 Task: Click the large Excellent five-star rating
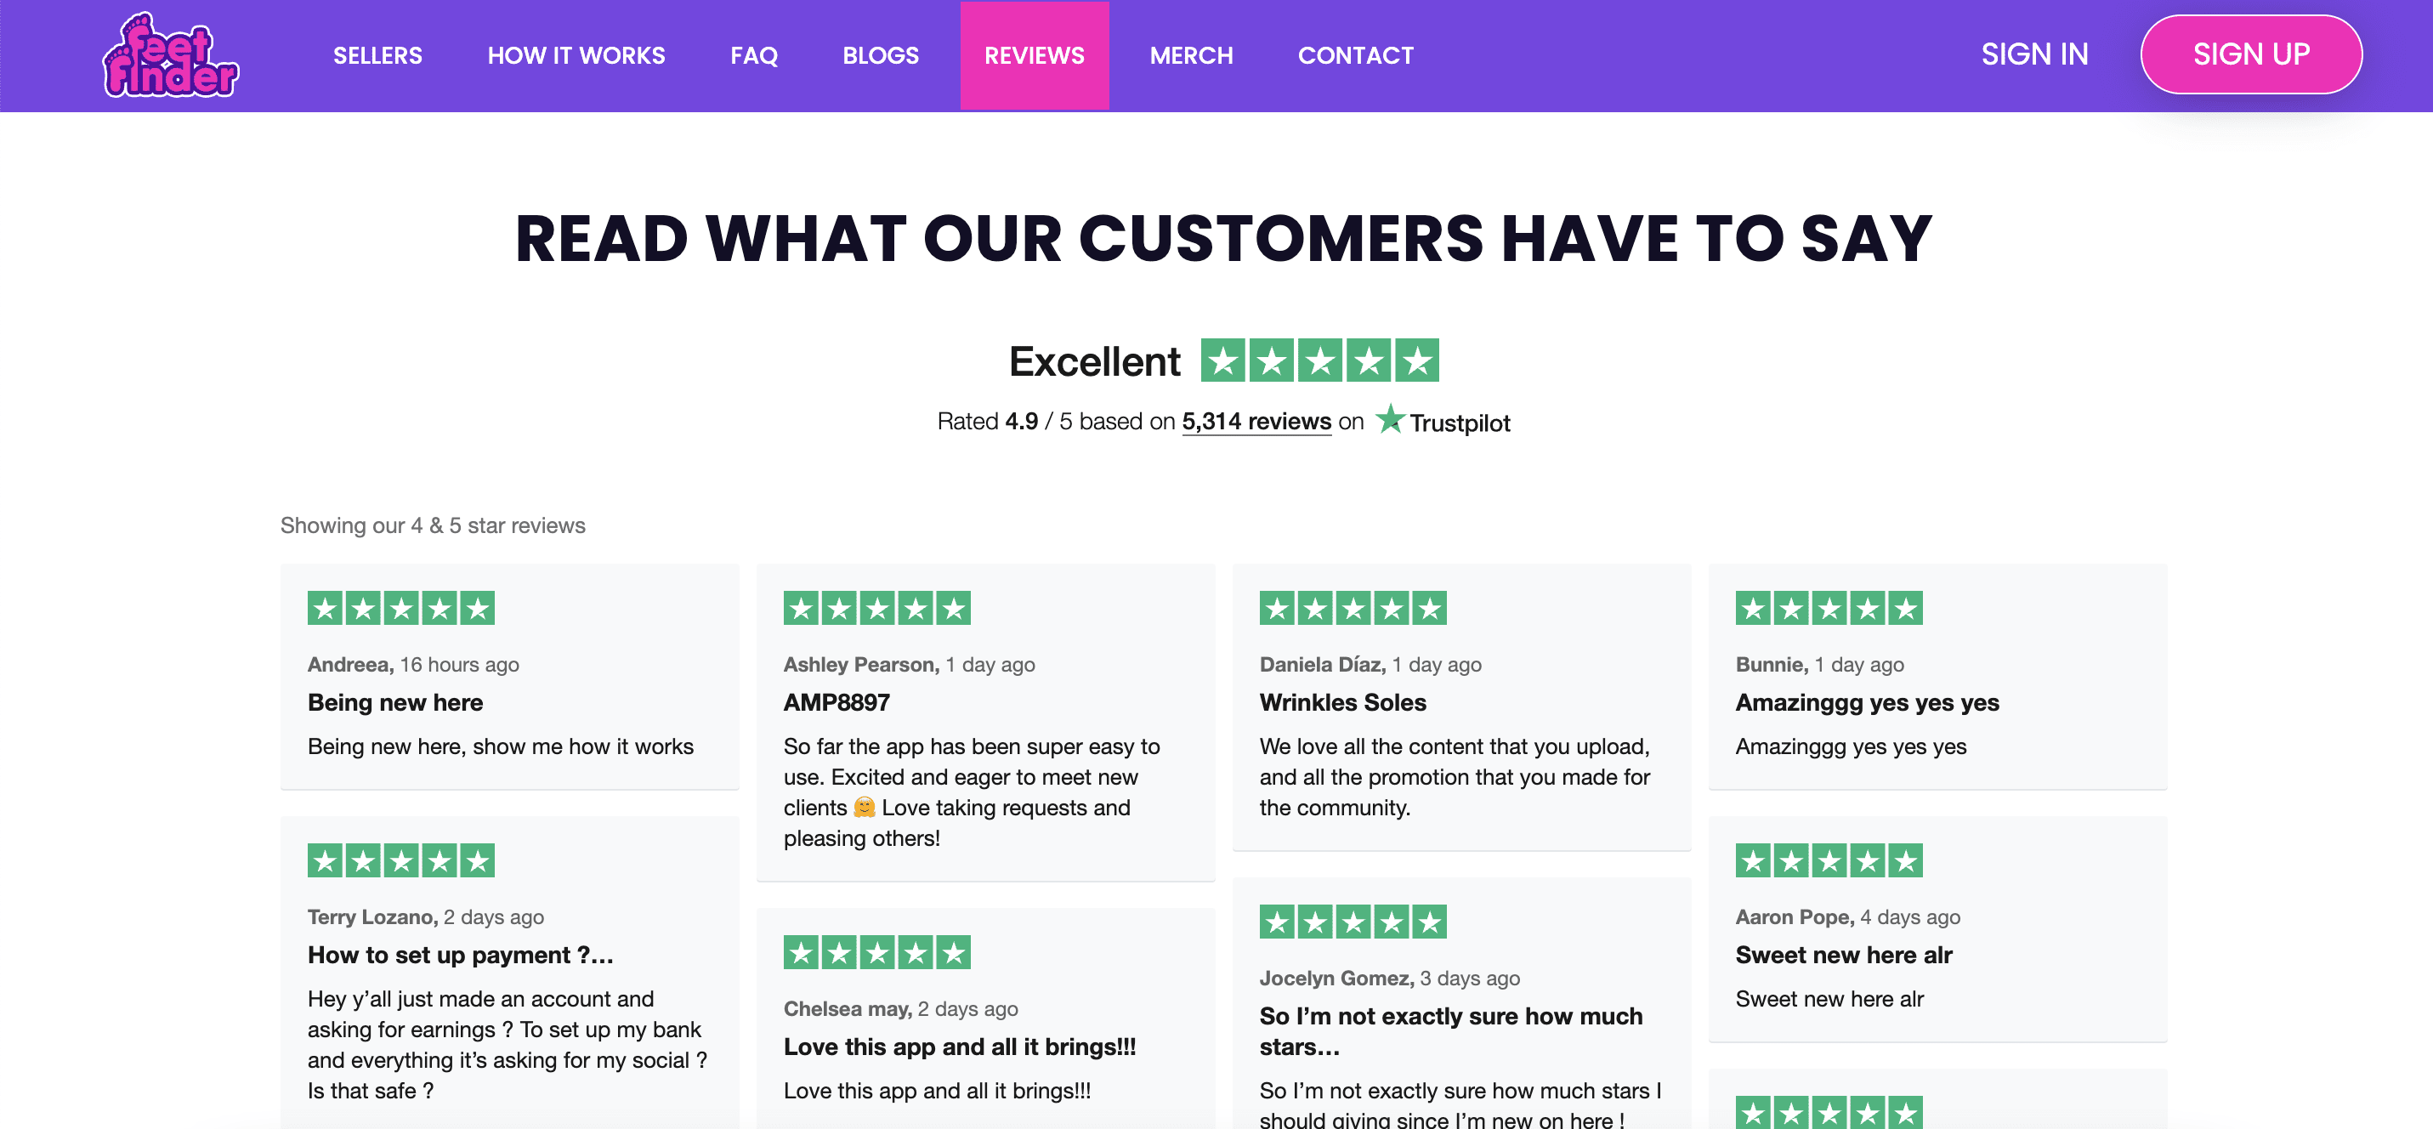(1319, 360)
